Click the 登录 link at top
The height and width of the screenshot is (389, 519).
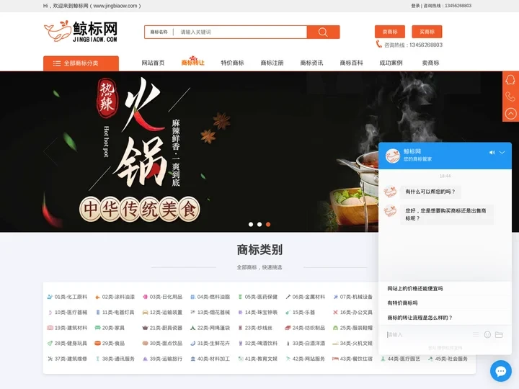[415, 6]
